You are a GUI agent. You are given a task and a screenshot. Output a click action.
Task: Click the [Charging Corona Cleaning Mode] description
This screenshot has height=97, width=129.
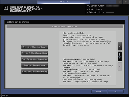pos(79,59)
